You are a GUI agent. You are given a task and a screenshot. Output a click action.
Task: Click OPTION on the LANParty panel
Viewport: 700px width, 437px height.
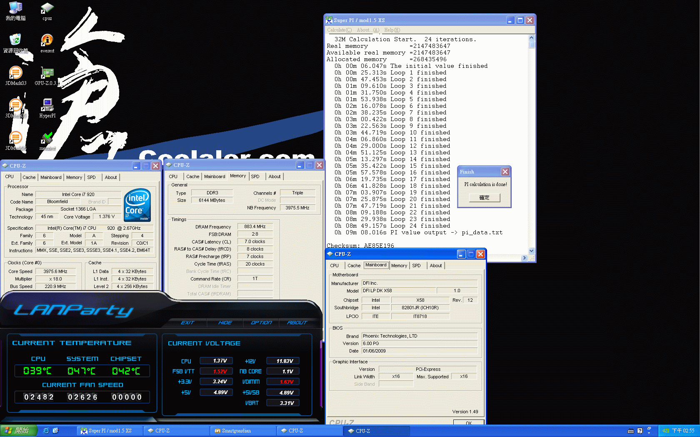(x=261, y=323)
